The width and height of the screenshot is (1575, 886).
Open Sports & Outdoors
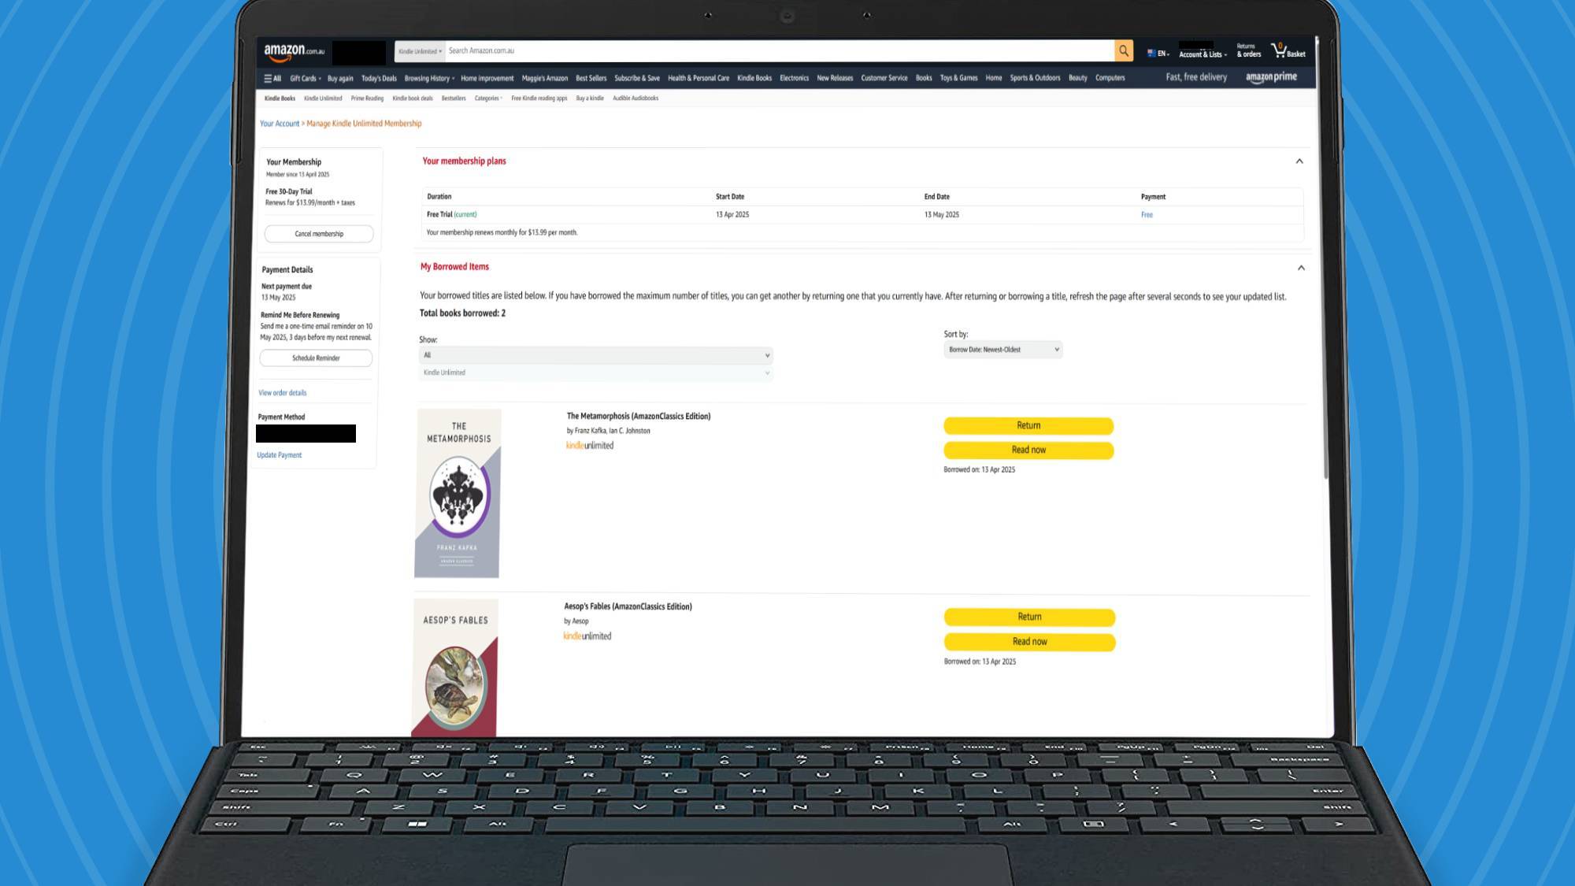(1035, 78)
